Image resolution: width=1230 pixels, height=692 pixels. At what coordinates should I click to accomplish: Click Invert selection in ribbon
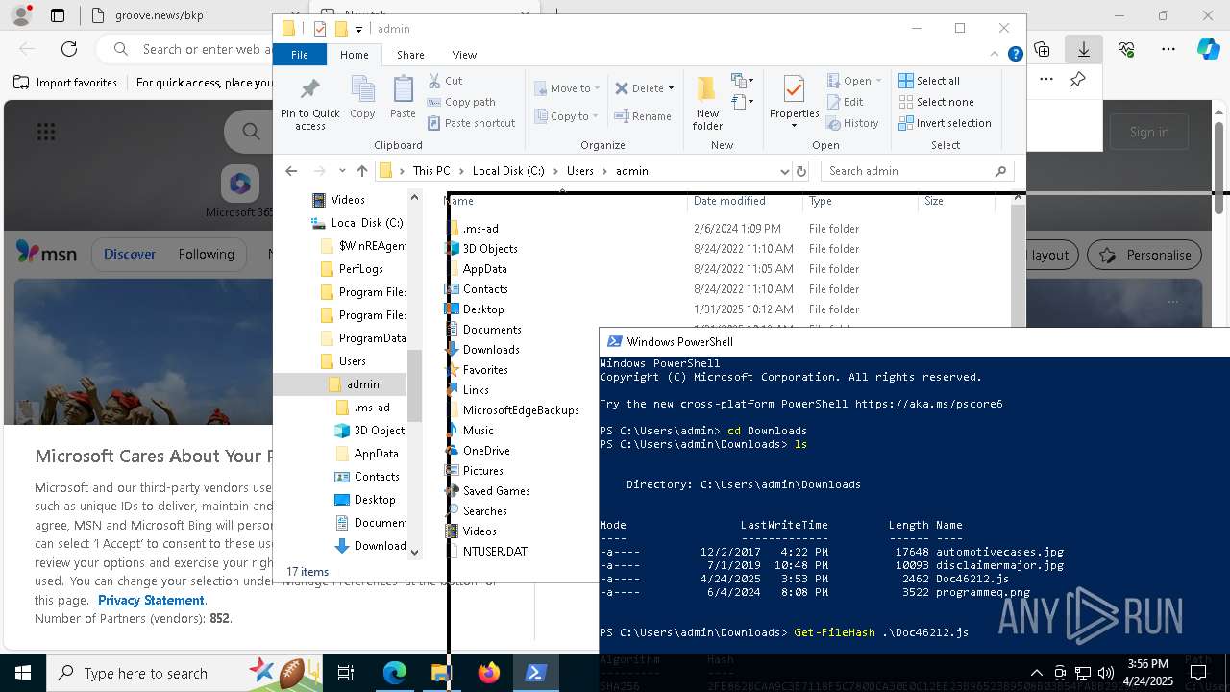click(945, 123)
